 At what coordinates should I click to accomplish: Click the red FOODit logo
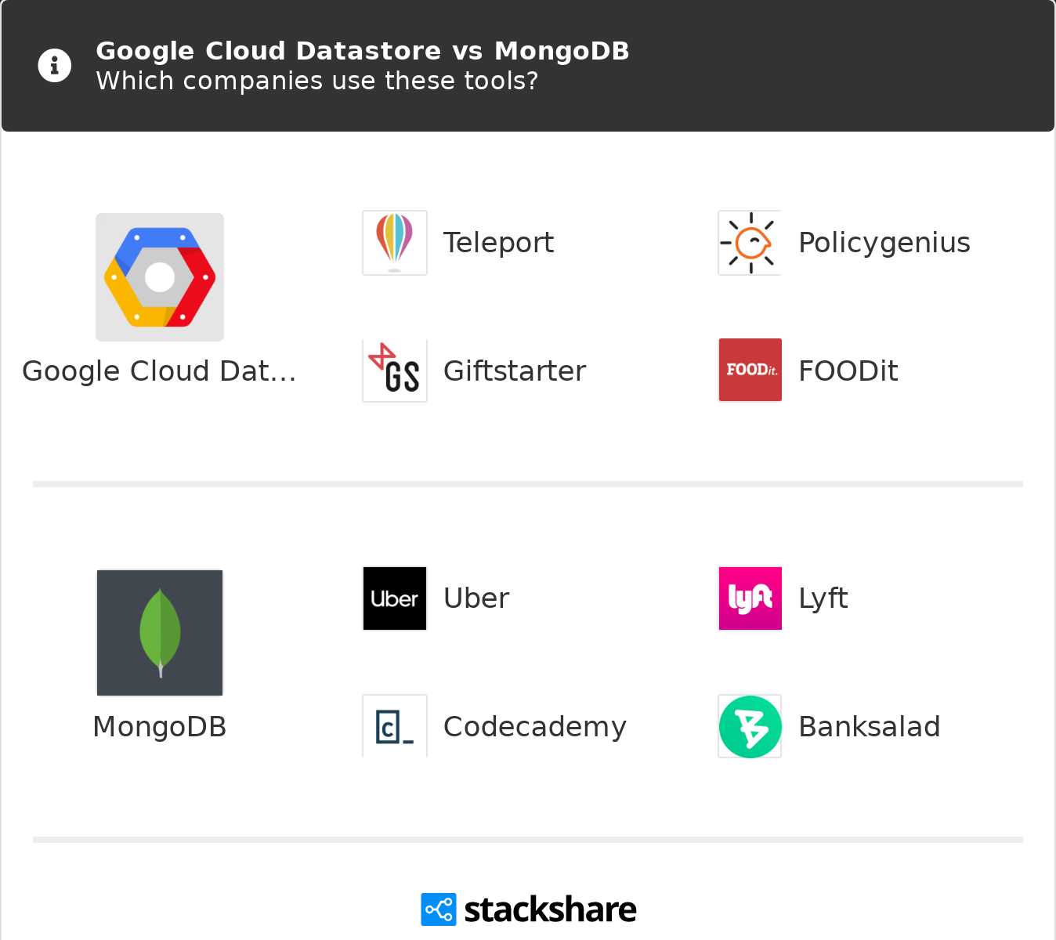coord(750,371)
